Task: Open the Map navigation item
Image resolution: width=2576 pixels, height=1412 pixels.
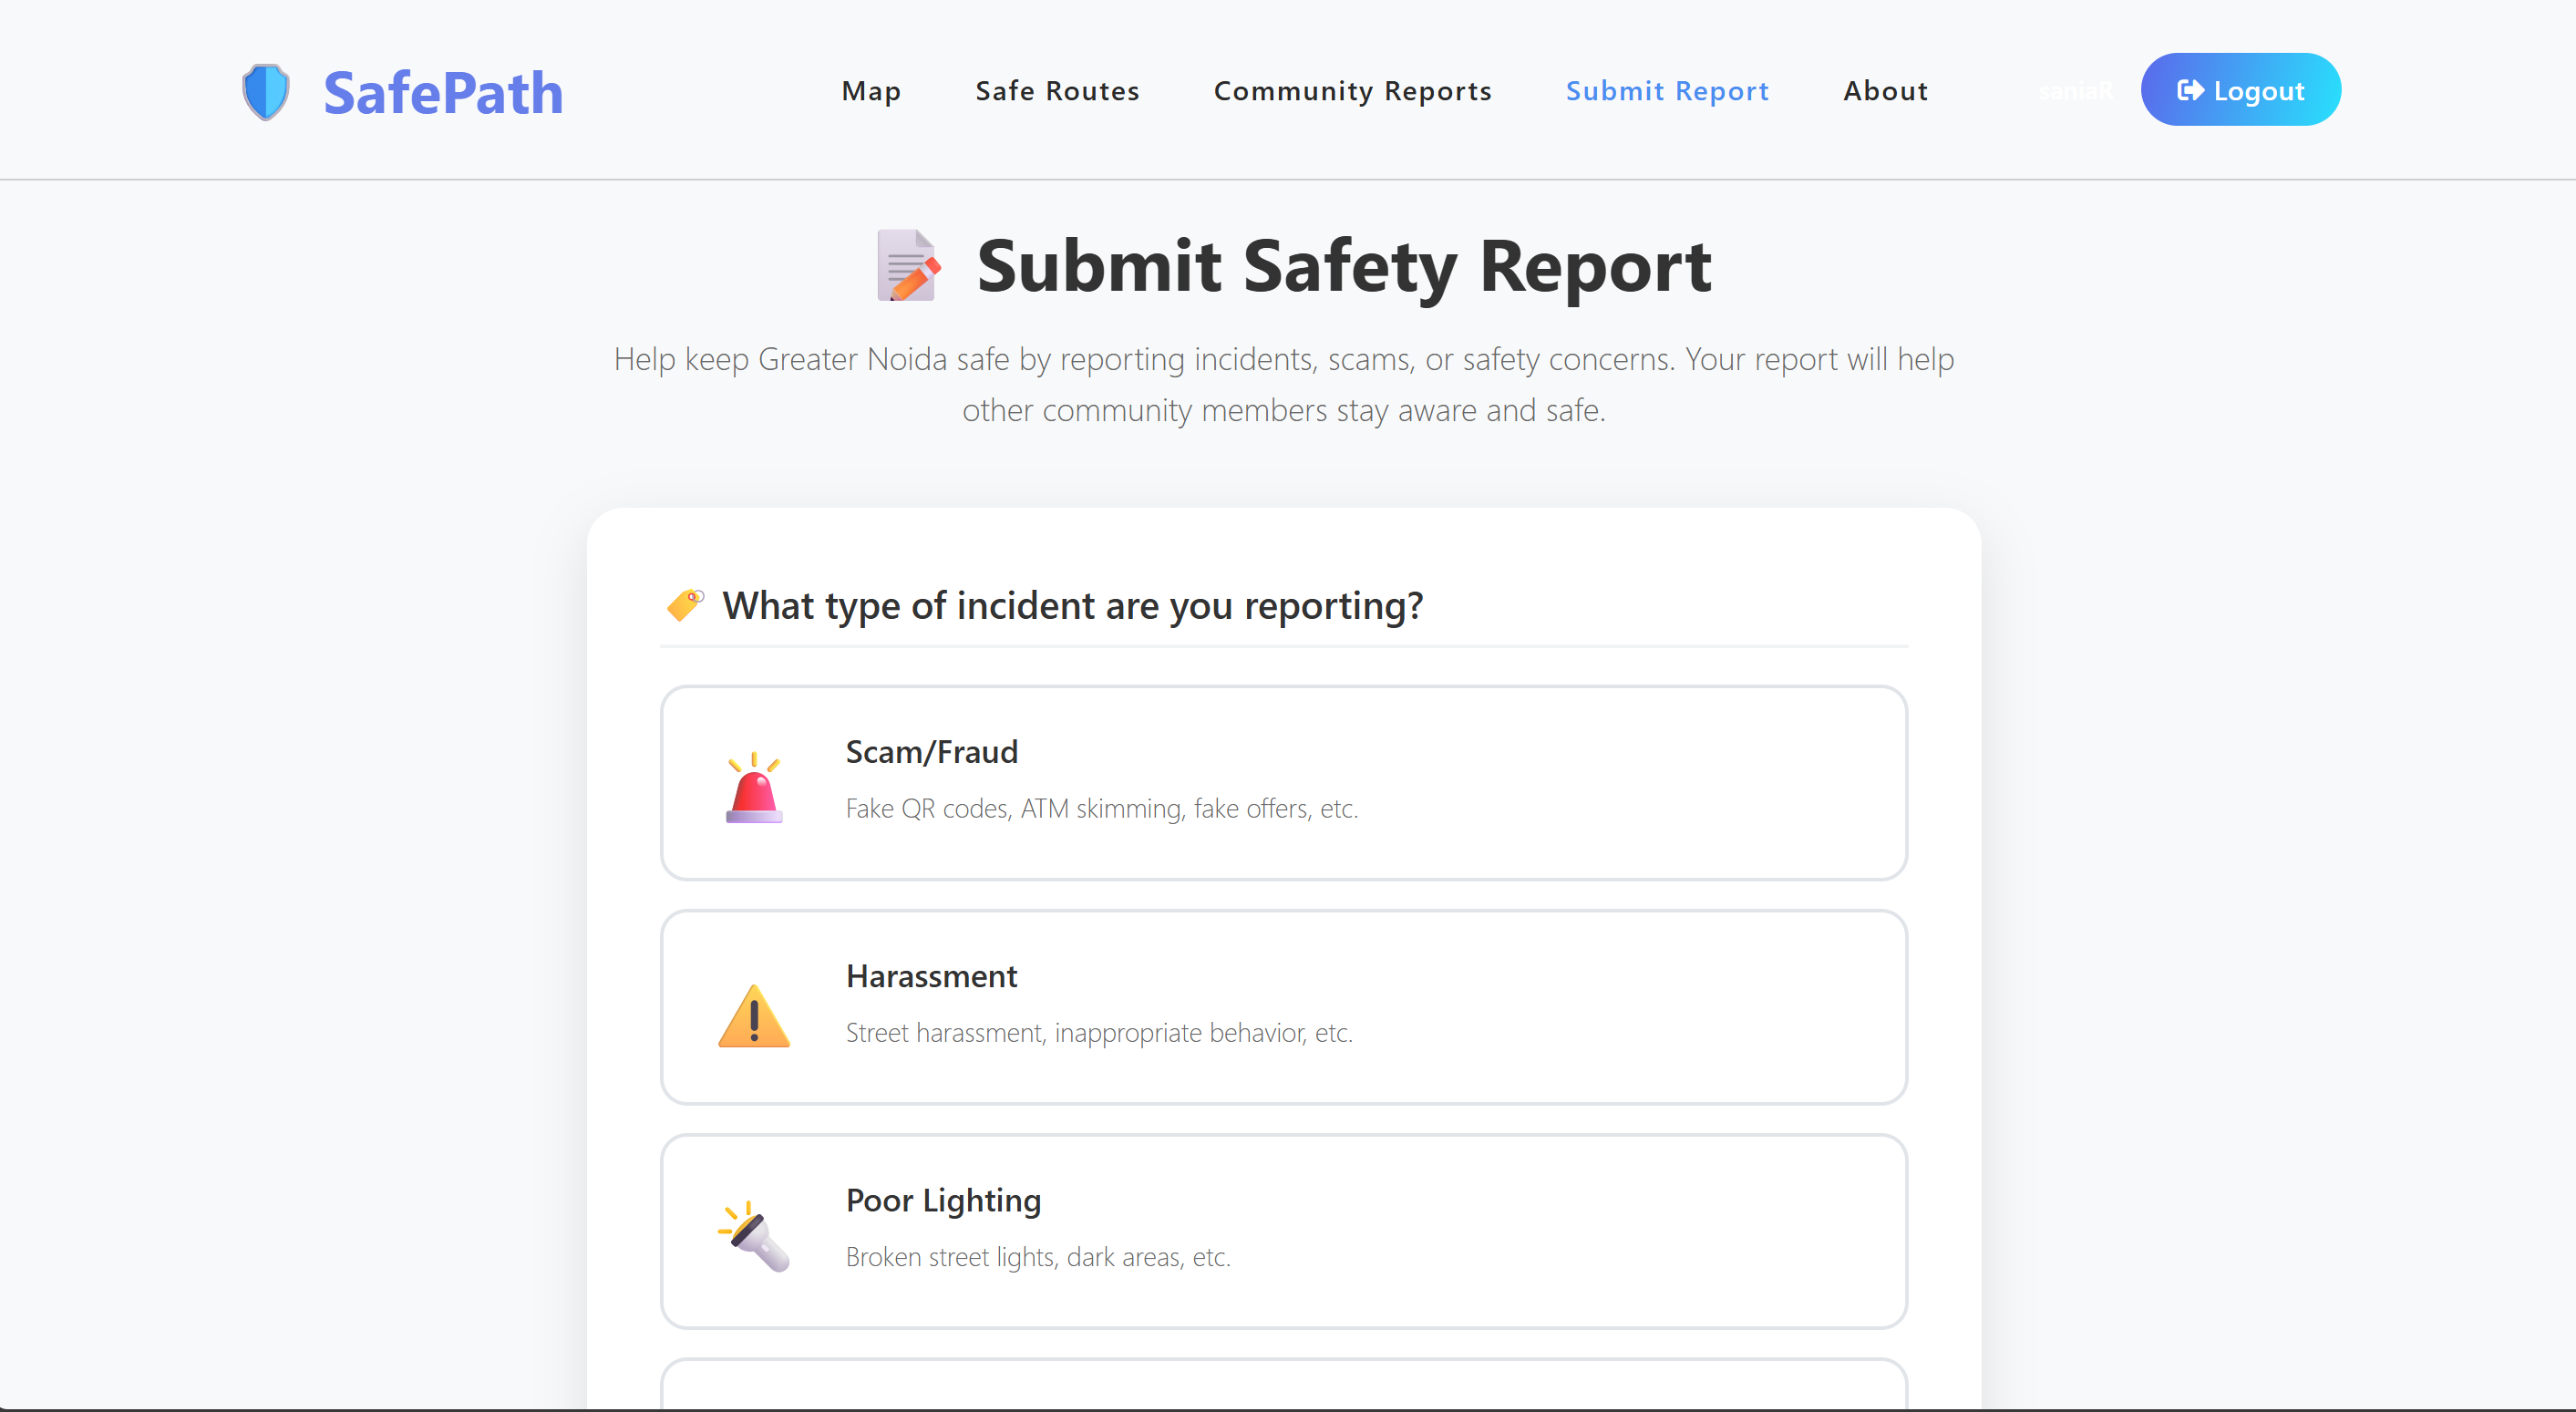Action: [x=871, y=91]
